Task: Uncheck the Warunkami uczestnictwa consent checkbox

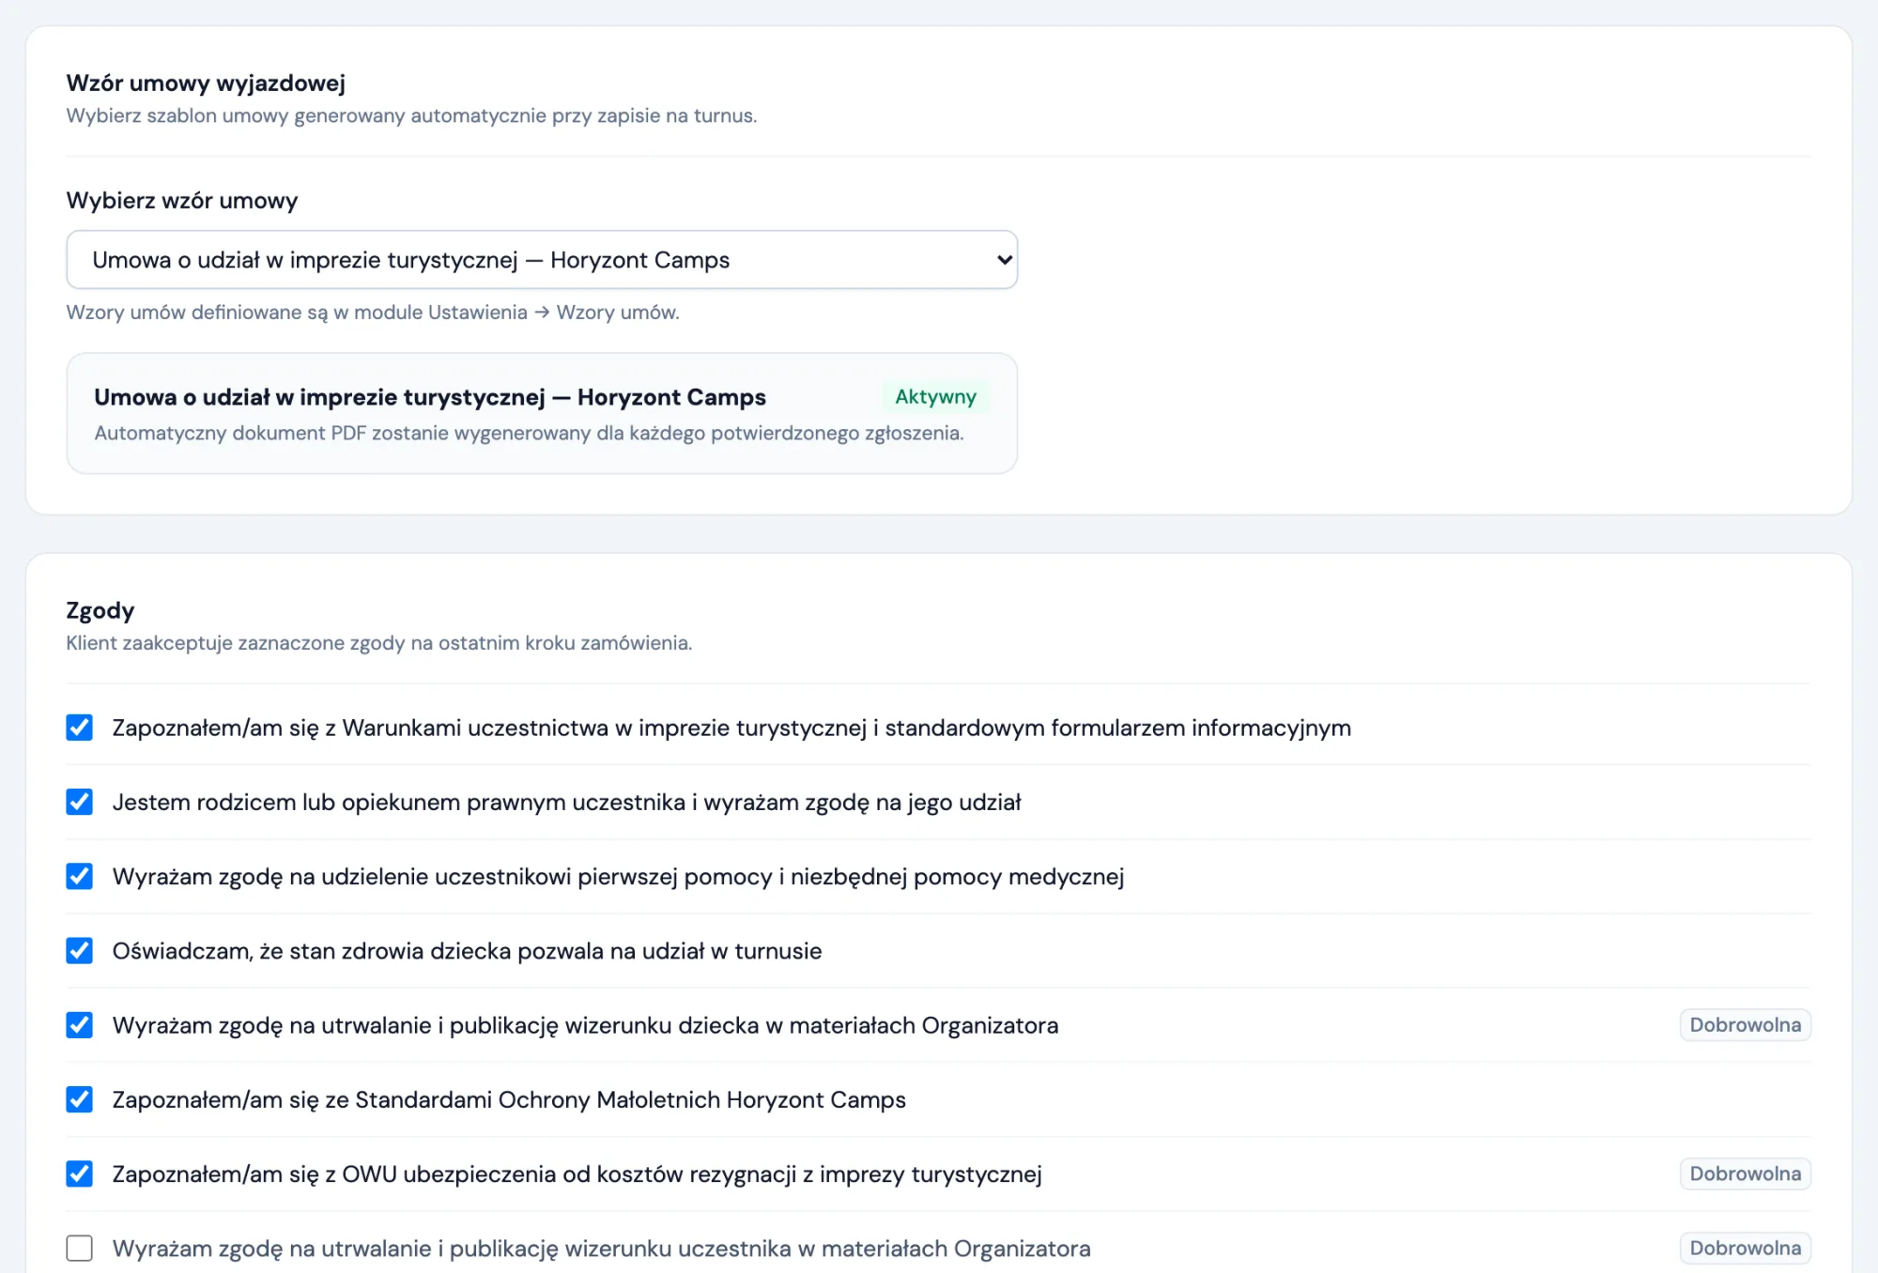Action: click(x=80, y=728)
